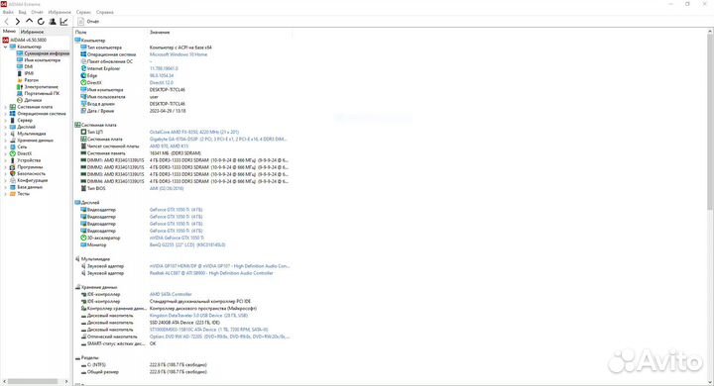Open the Файл menu
The image size is (714, 386).
click(8, 12)
